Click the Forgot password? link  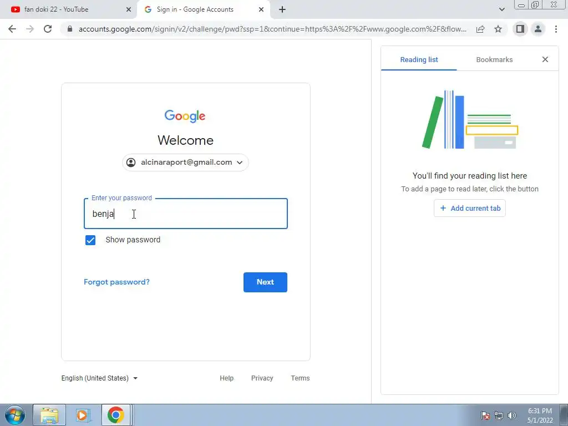(116, 282)
